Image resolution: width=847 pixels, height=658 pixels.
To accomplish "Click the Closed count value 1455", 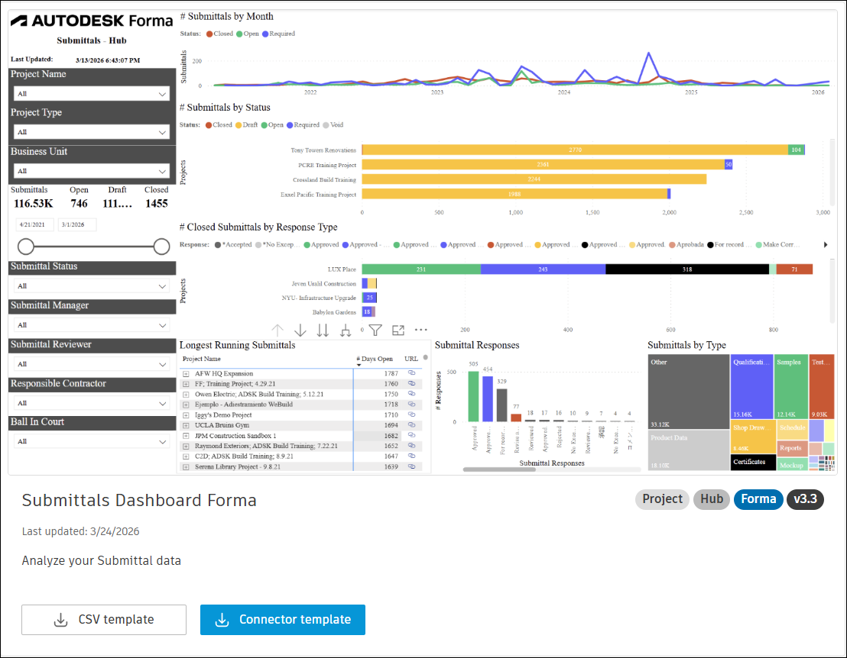I will 157,204.
